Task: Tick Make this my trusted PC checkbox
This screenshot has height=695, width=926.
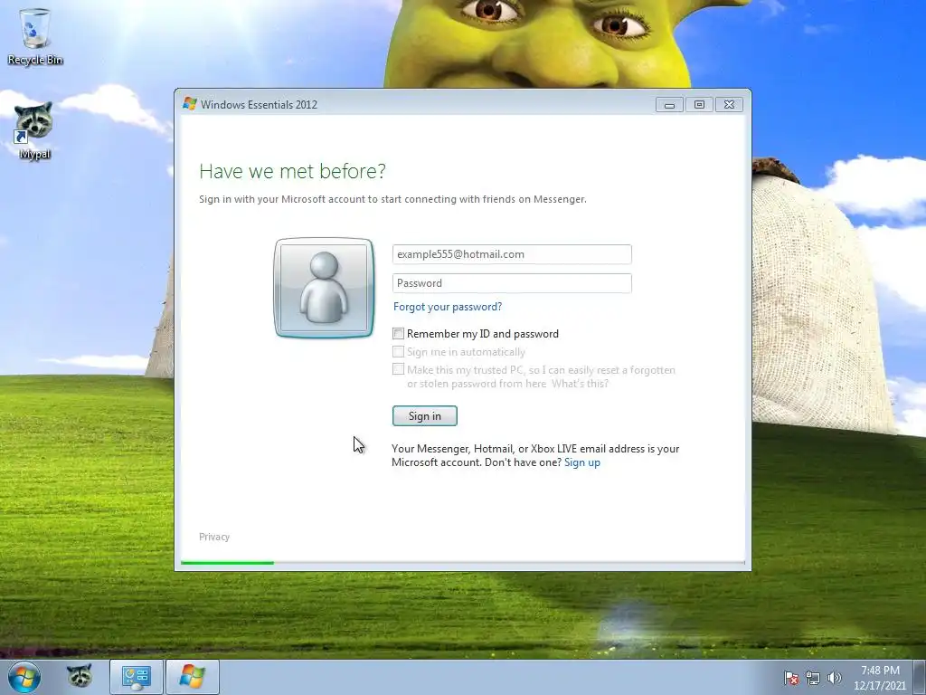Action: coord(399,369)
